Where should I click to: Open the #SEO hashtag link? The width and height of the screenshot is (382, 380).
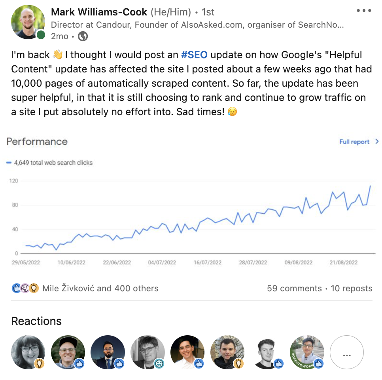coord(194,55)
